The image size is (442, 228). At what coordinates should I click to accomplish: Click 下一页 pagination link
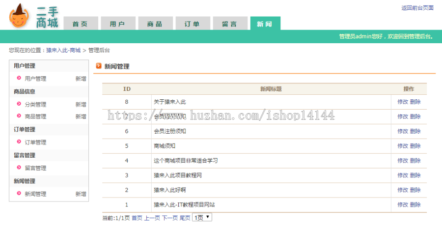pyautogui.click(x=170, y=218)
